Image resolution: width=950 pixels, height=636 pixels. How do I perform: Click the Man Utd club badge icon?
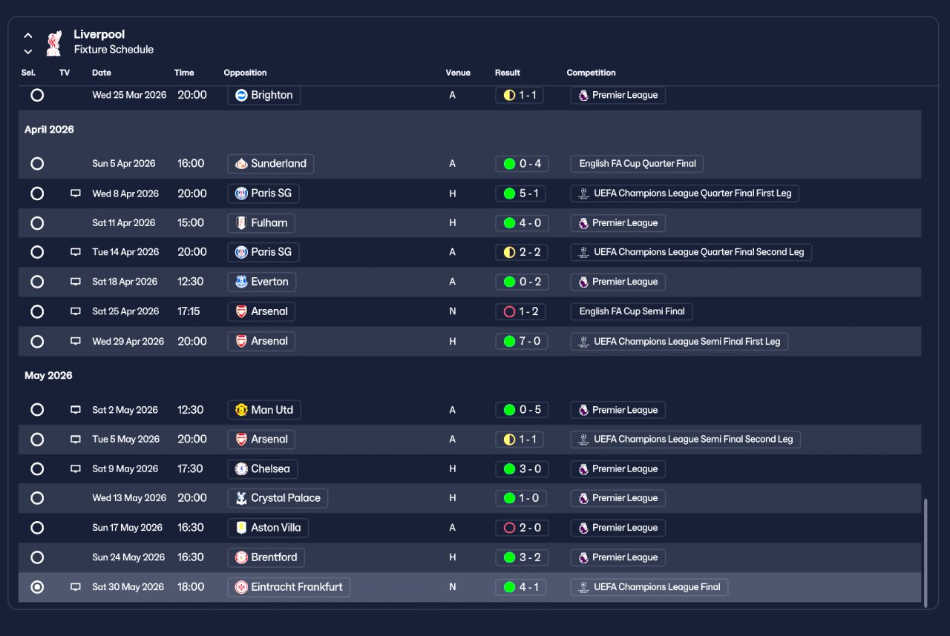point(240,410)
